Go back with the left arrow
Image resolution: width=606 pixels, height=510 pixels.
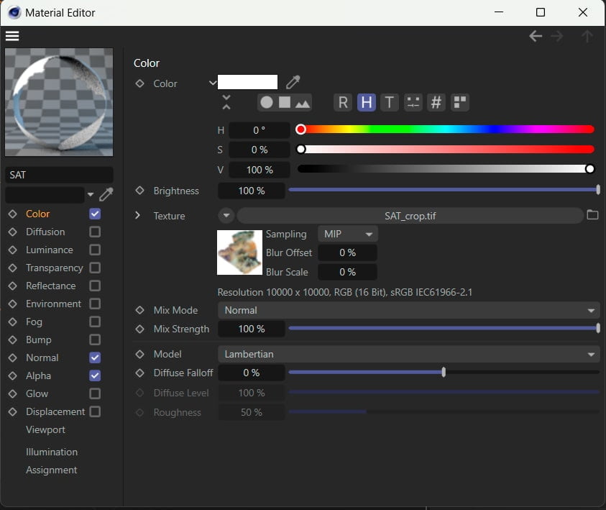pos(536,37)
